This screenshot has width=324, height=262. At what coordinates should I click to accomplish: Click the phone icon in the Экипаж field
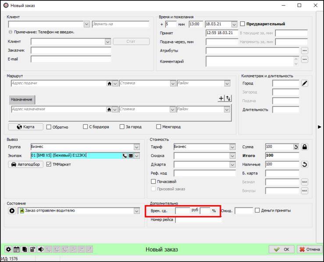point(125,156)
